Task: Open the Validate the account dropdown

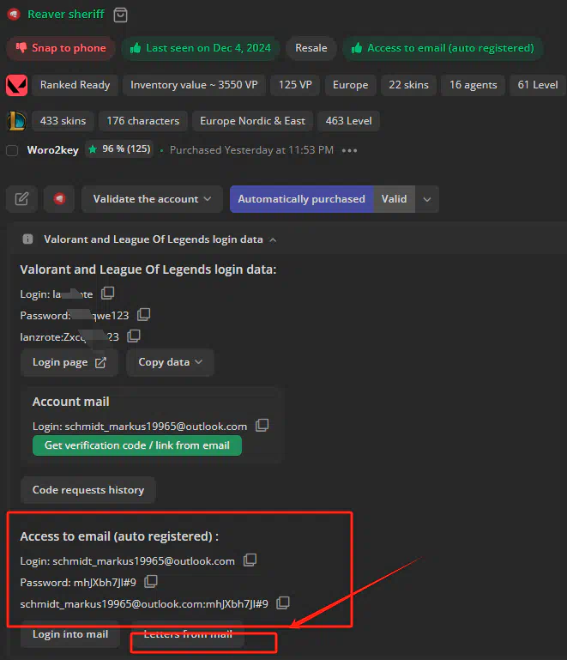Action: (152, 198)
